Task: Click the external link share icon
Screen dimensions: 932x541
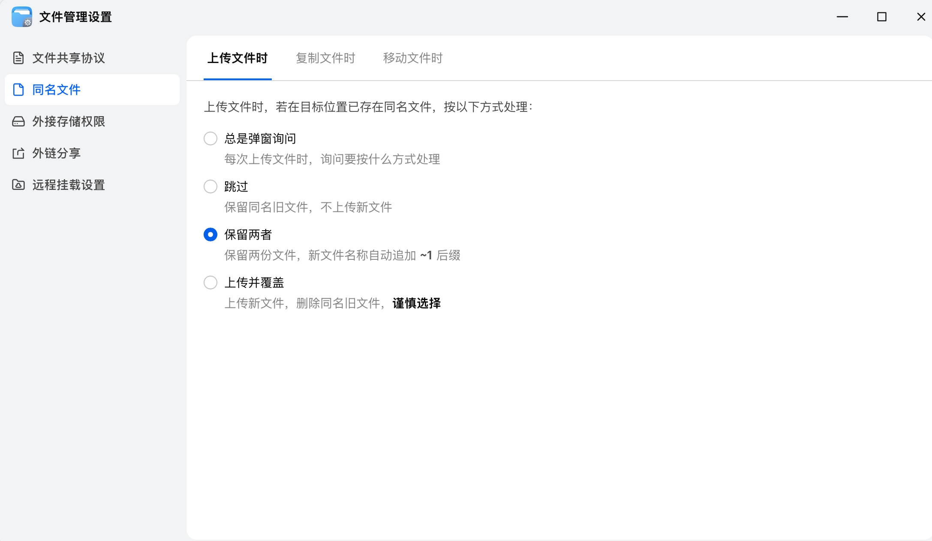Action: [18, 153]
